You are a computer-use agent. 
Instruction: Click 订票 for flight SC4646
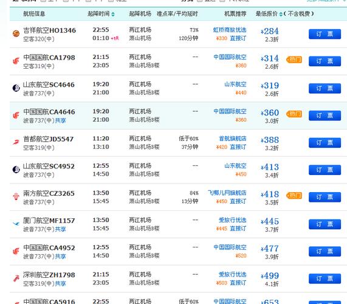point(325,88)
